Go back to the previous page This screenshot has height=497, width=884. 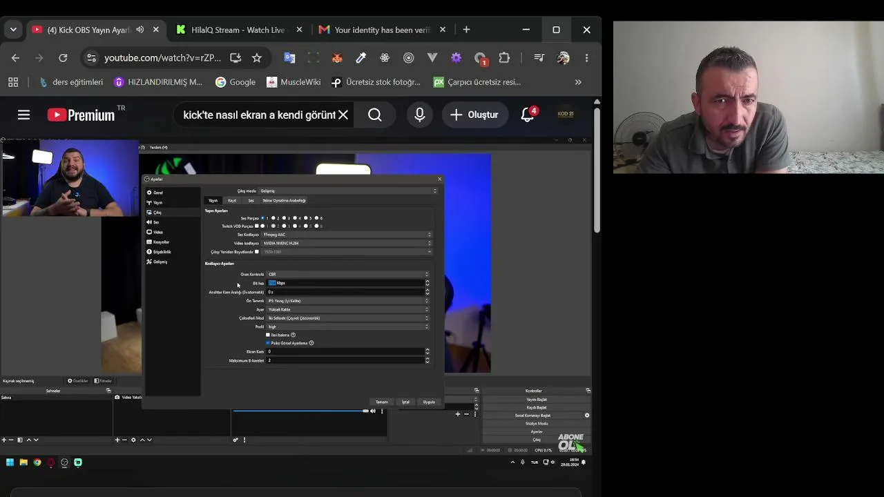tap(15, 58)
